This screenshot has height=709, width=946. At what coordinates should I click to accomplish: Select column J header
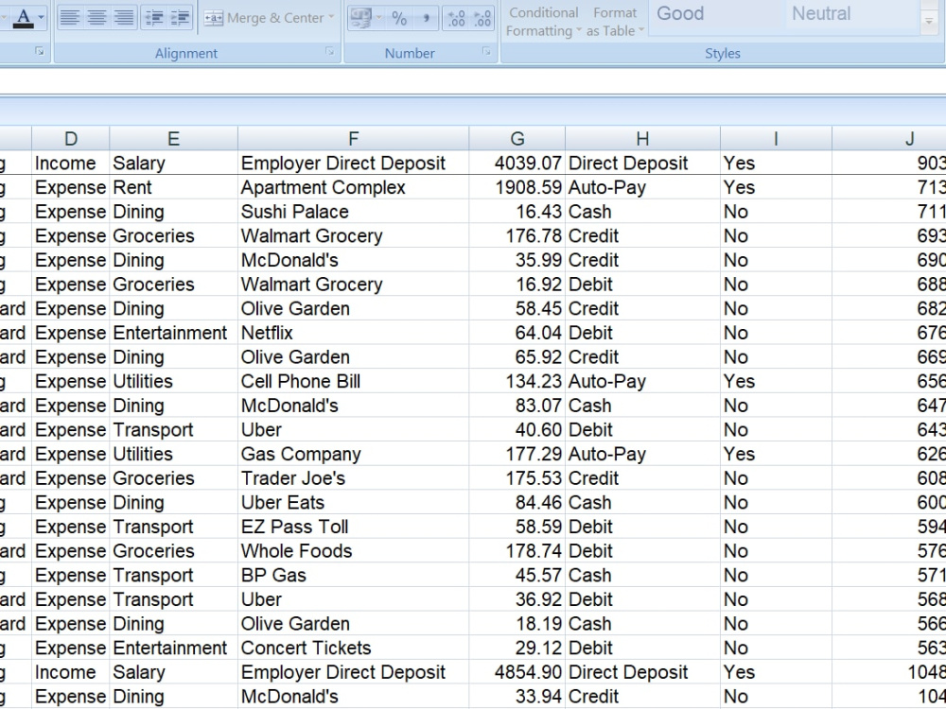889,139
